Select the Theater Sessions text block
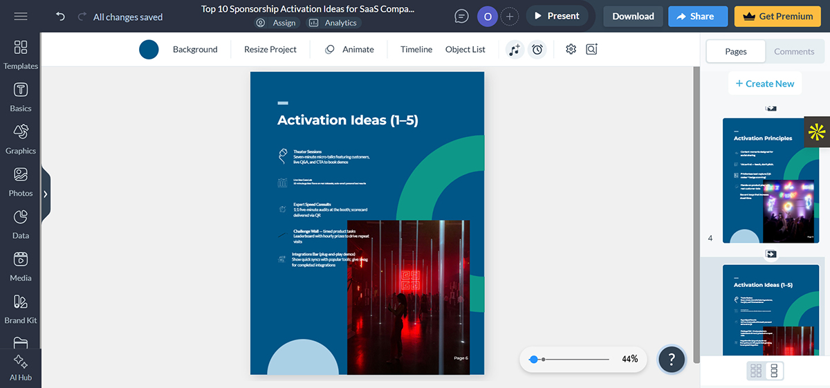The height and width of the screenshot is (388, 830). (331, 157)
